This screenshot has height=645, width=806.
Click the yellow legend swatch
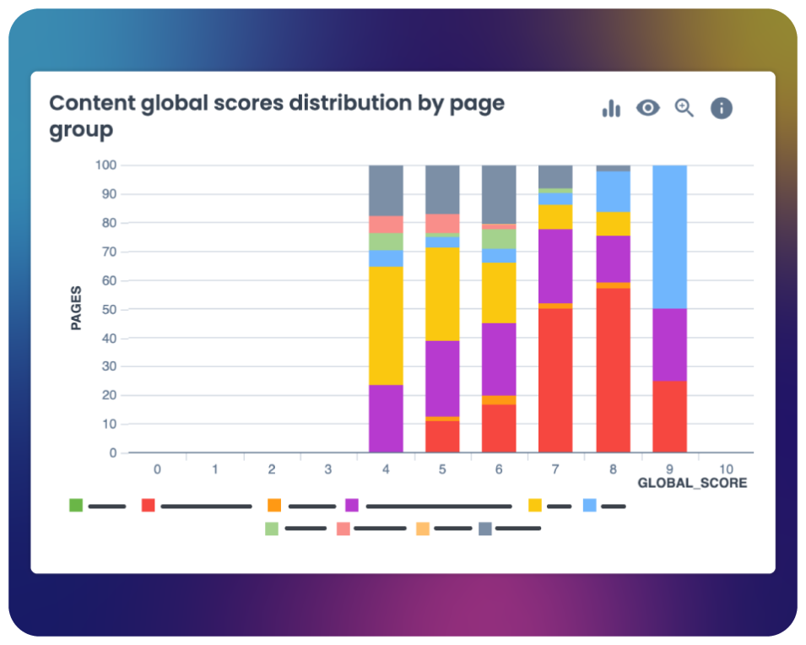click(x=535, y=506)
